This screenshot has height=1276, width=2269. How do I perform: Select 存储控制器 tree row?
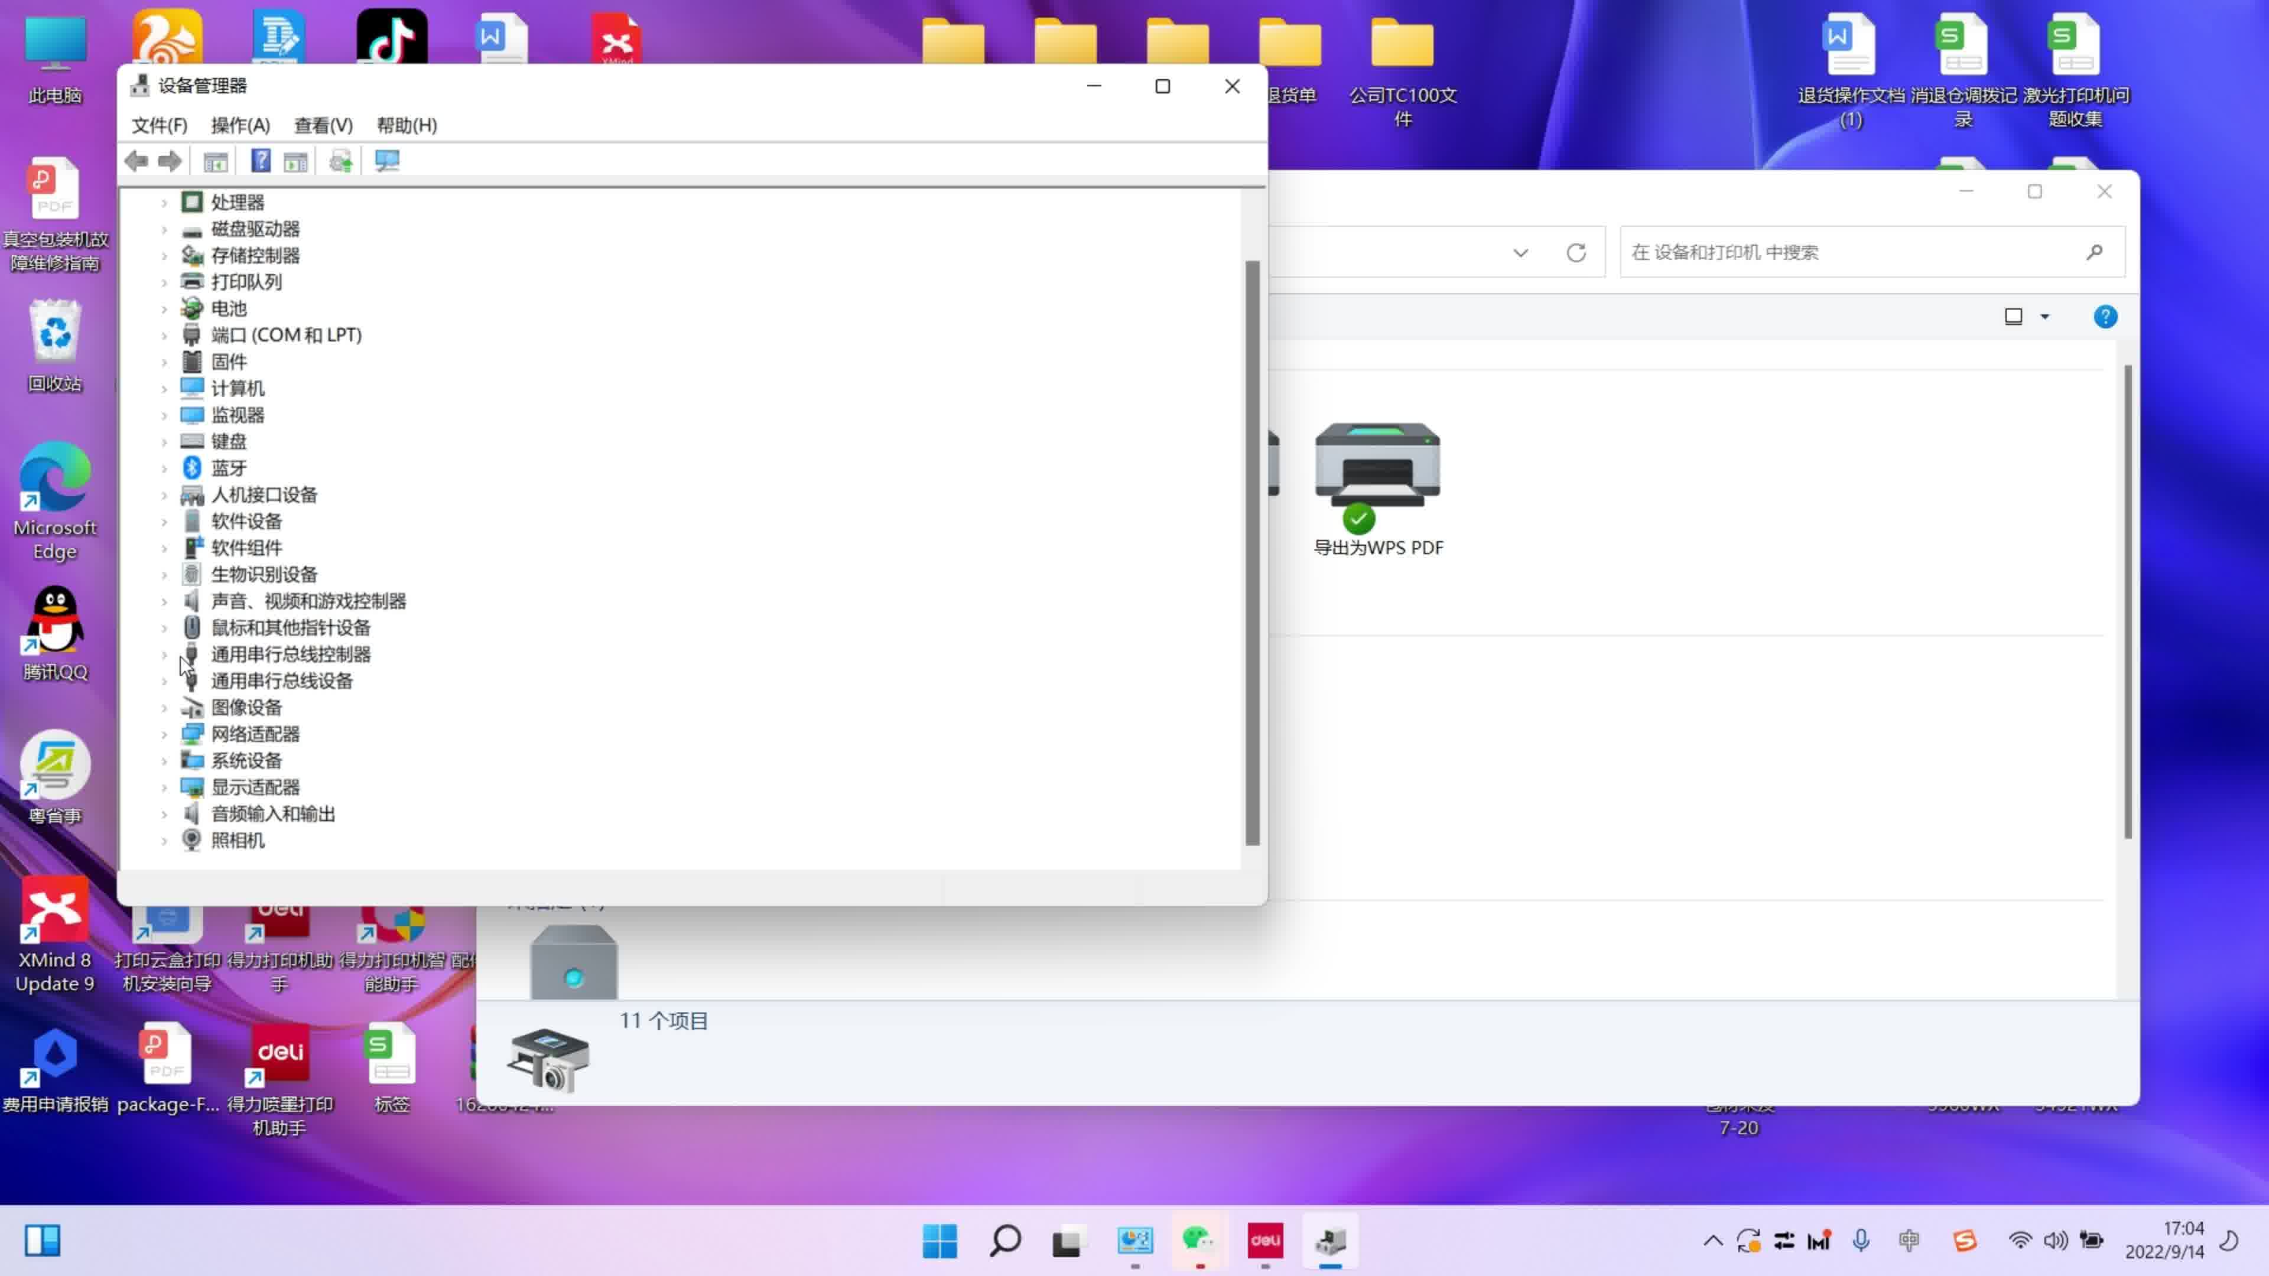pos(240,255)
